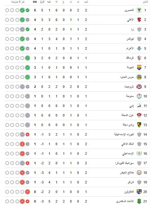Open Al Masry team name link
This screenshot has width=150, height=205.
tap(129, 10)
